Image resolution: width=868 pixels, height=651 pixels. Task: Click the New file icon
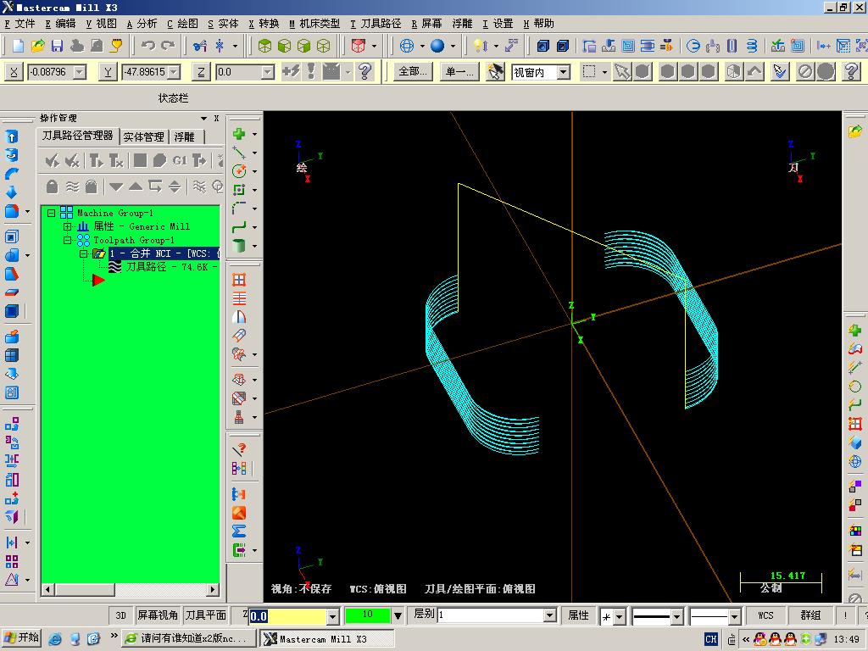(18, 46)
